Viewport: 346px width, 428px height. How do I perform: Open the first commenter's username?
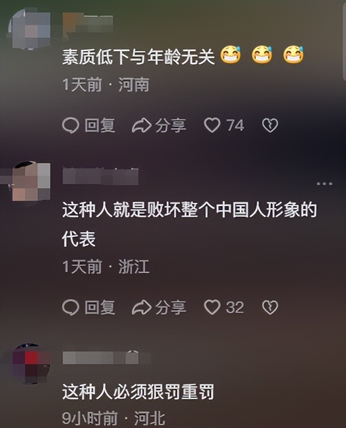[x=88, y=25]
